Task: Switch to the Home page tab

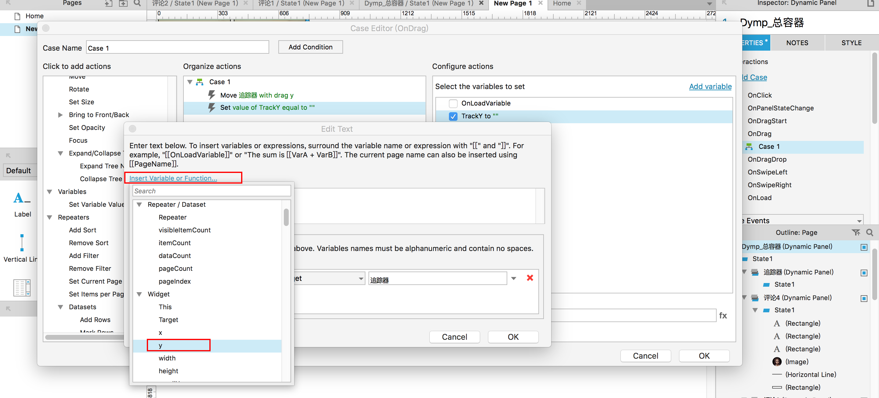Action: [x=562, y=3]
